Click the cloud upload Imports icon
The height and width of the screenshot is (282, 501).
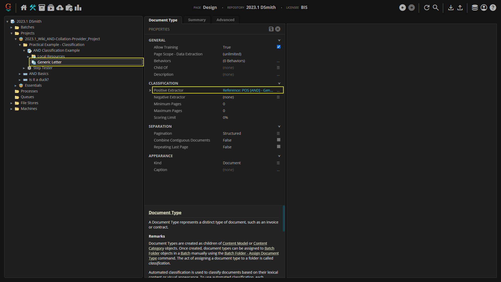[x=60, y=8]
